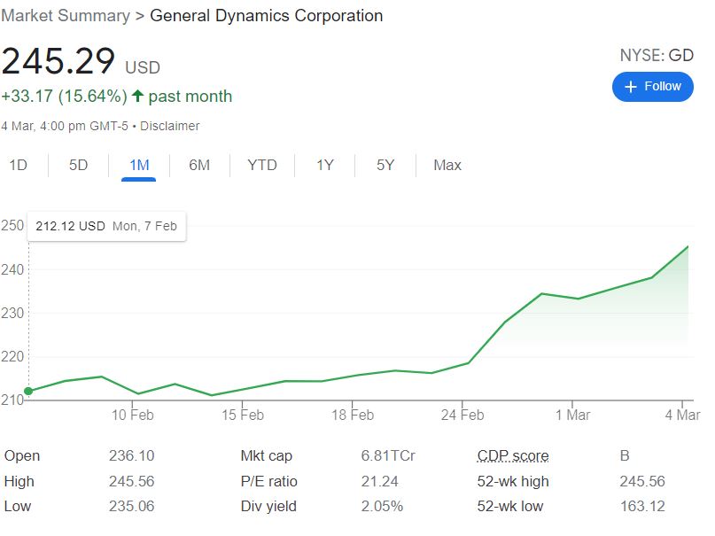
Task: Switch chart to 5Y range
Action: coord(385,165)
